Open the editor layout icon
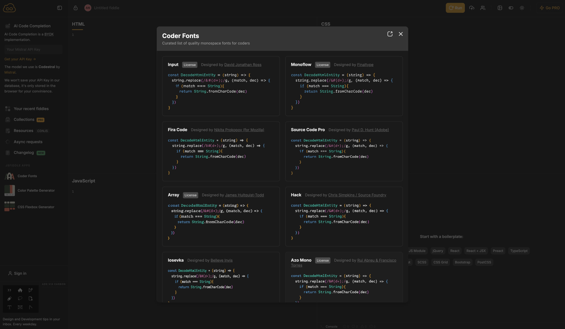The image size is (565, 329). pos(500,8)
